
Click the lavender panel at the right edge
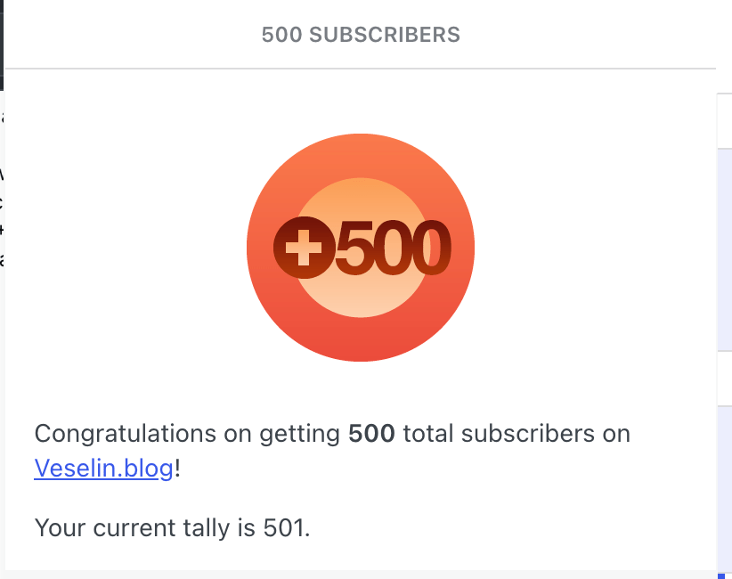click(724, 249)
